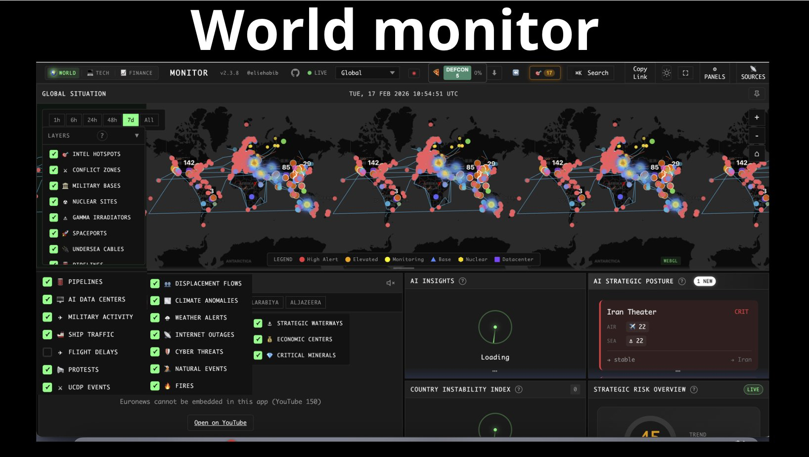Enter fullscreen with the expand icon

(685, 73)
